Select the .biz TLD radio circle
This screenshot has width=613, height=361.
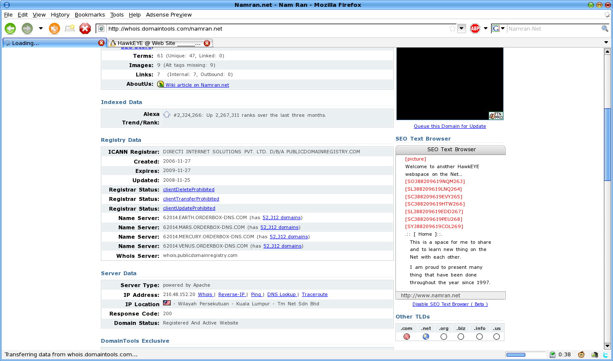coord(461,337)
